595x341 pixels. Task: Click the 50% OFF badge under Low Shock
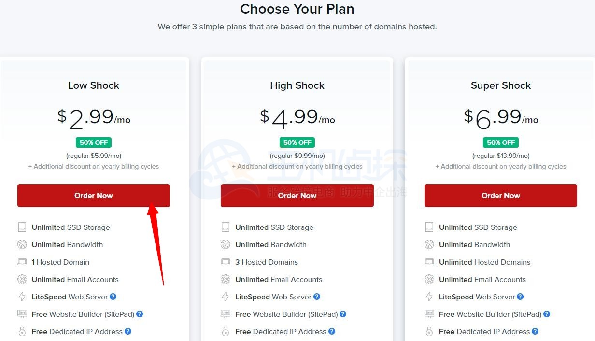tap(94, 142)
